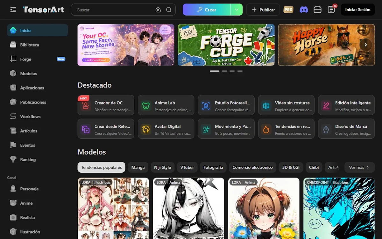The height and width of the screenshot is (239, 382).
Task: Click Iniciar Sesión button
Action: 358,10
